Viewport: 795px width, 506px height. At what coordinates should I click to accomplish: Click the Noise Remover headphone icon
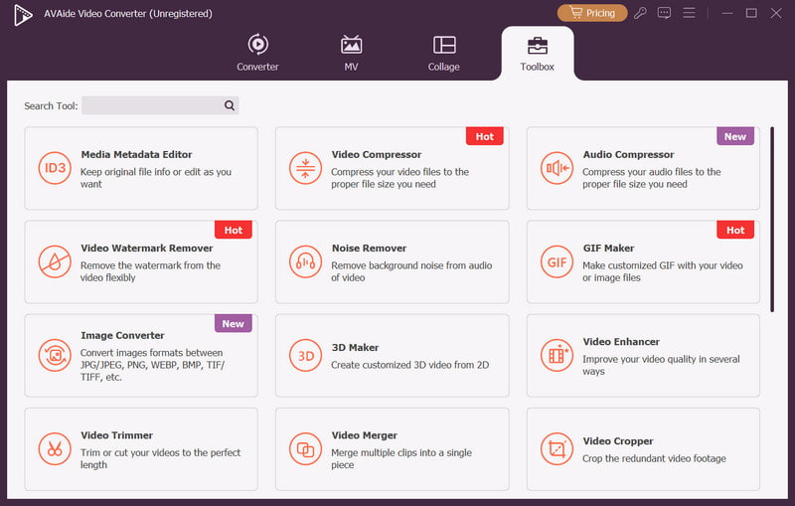point(305,262)
